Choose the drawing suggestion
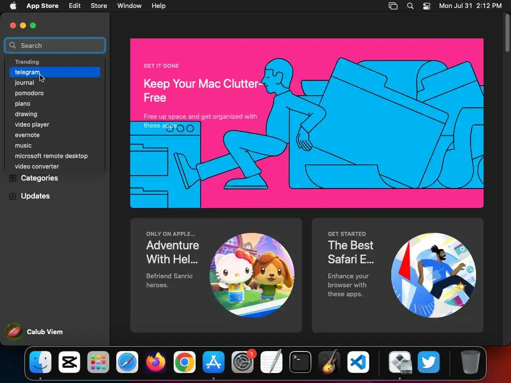 (x=55, y=114)
